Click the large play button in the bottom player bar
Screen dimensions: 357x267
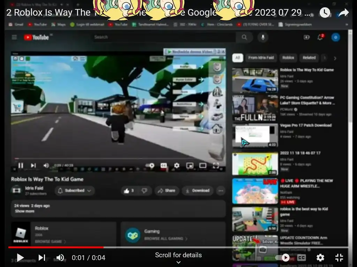click(x=20, y=258)
